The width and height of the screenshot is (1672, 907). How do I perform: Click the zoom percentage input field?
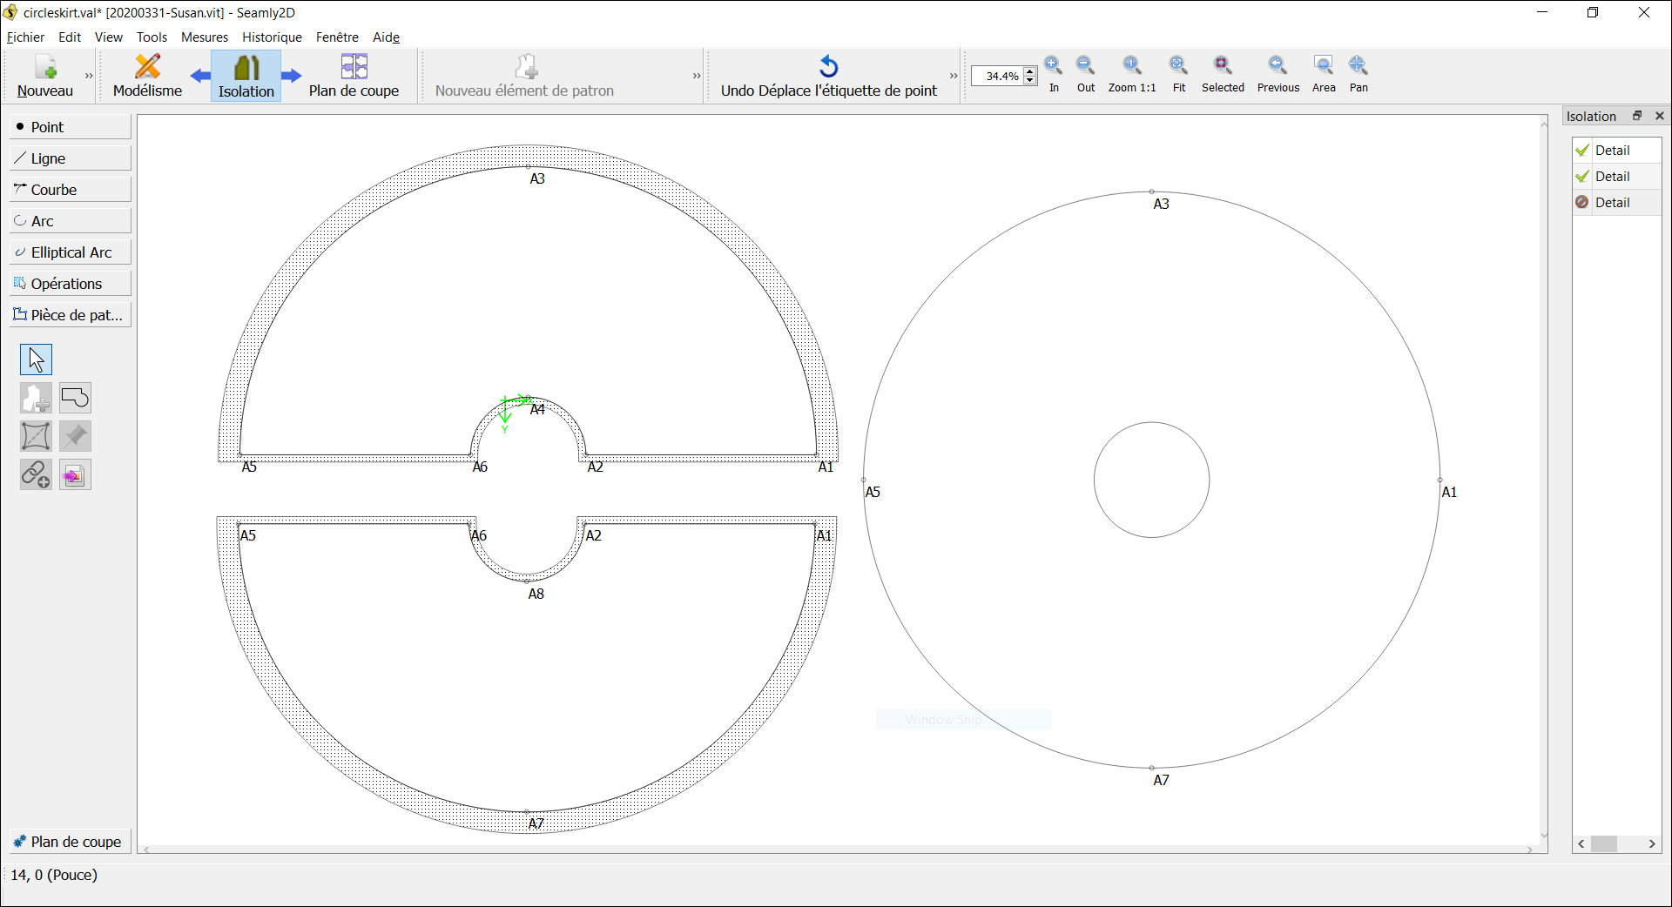pos(997,77)
